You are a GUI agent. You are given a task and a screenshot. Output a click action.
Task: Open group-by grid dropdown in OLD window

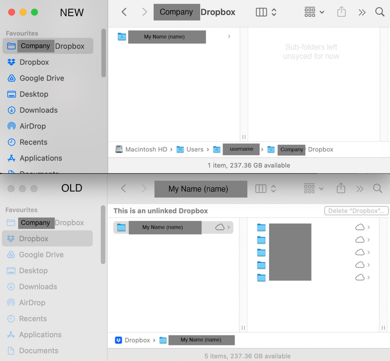point(314,189)
